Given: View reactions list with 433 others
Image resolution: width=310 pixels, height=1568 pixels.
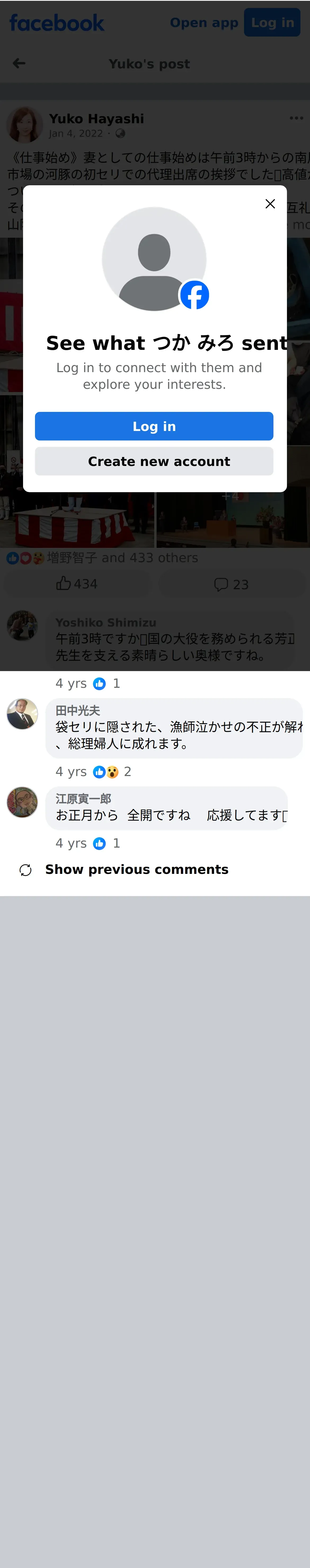Looking at the screenshot, I should (122, 558).
